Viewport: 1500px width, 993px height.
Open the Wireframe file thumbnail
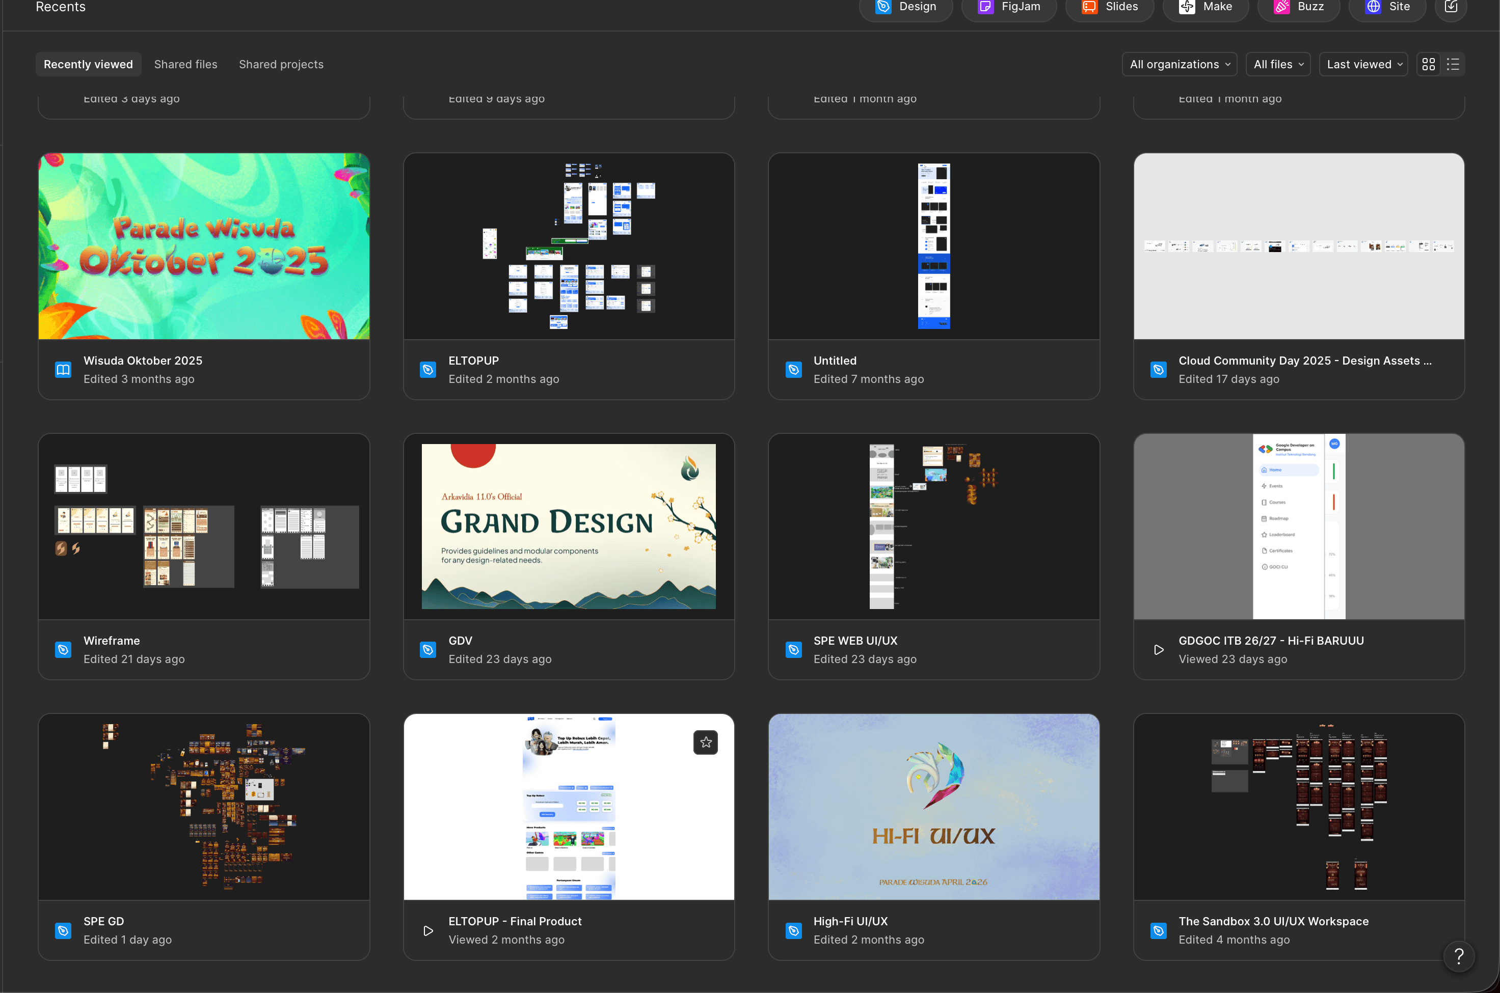coord(204,526)
